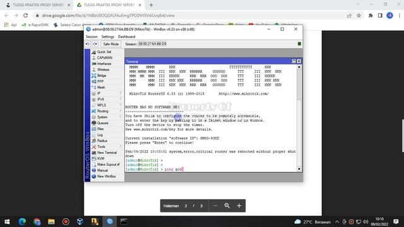This screenshot has height=227, width=404.
Task: Zoom in the Drive PDF viewer
Action: (239, 206)
